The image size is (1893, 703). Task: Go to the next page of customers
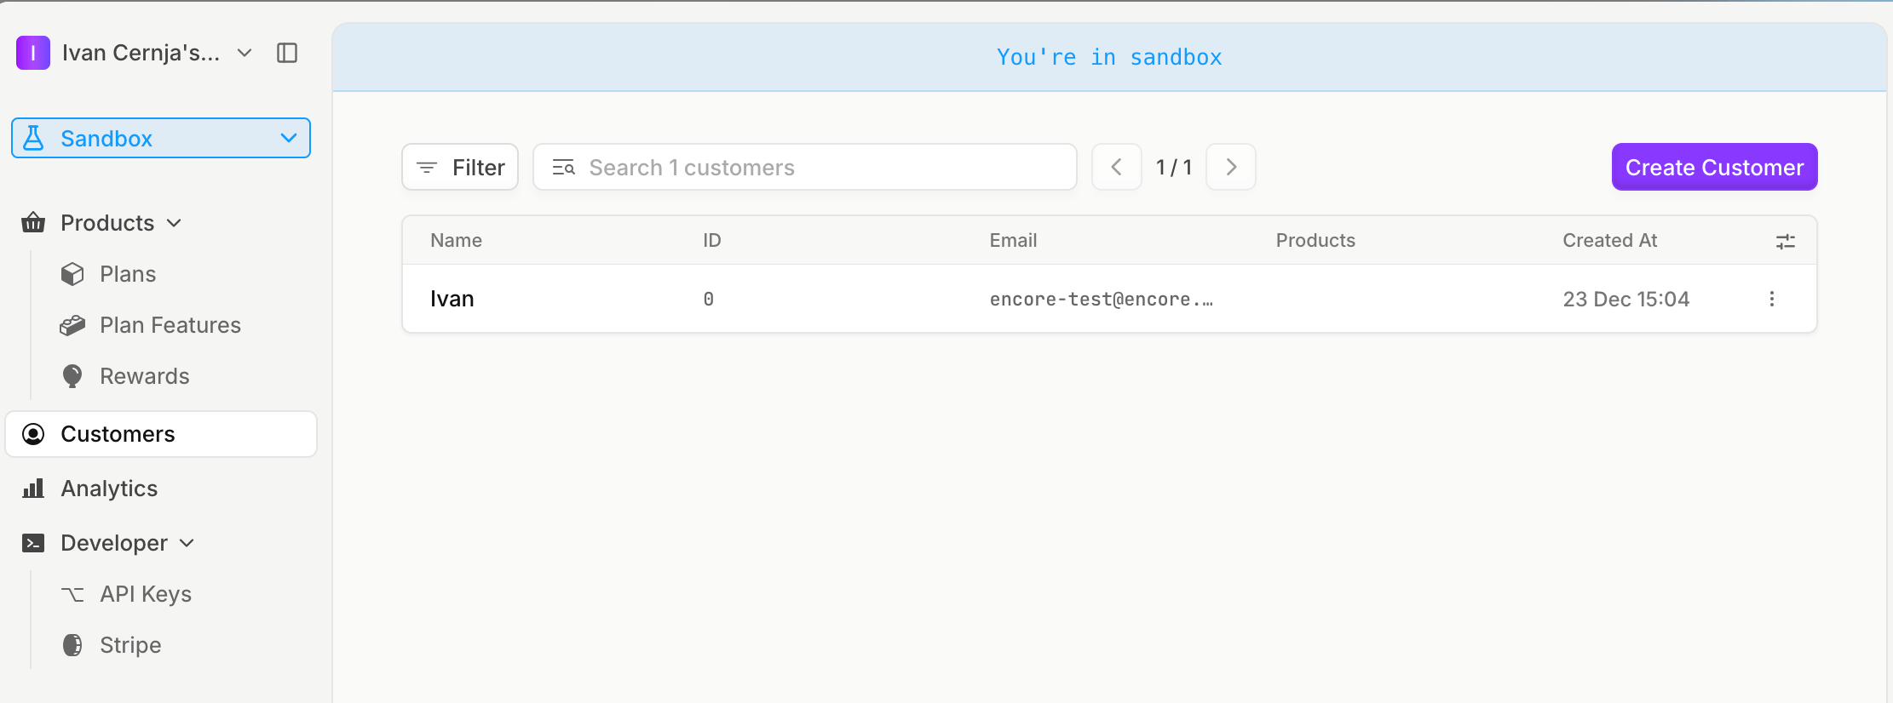pyautogui.click(x=1231, y=167)
